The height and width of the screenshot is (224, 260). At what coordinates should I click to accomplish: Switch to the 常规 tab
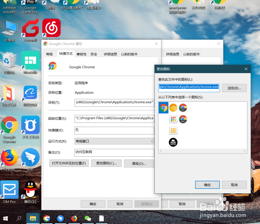(x=49, y=54)
